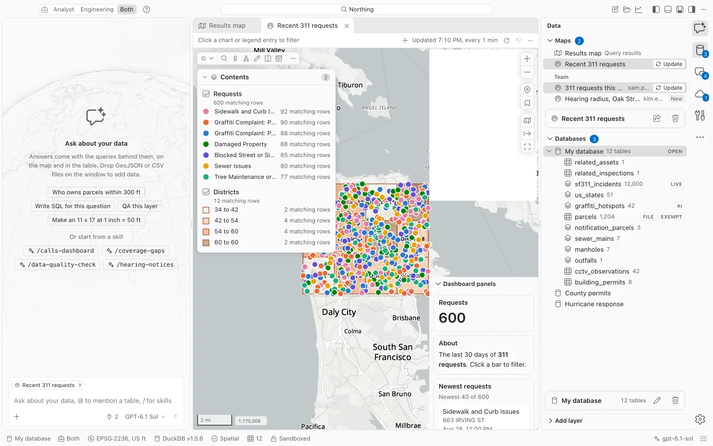Toggle the Requests layer checkbox

pyautogui.click(x=206, y=94)
